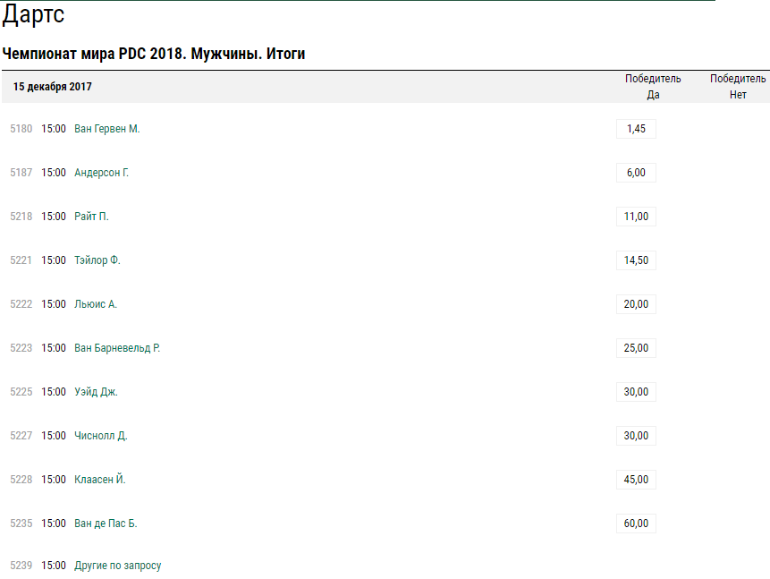Screen dimensions: 770x579
Task: Choose the 45,00 odds for Клаасен
Action: (x=636, y=480)
